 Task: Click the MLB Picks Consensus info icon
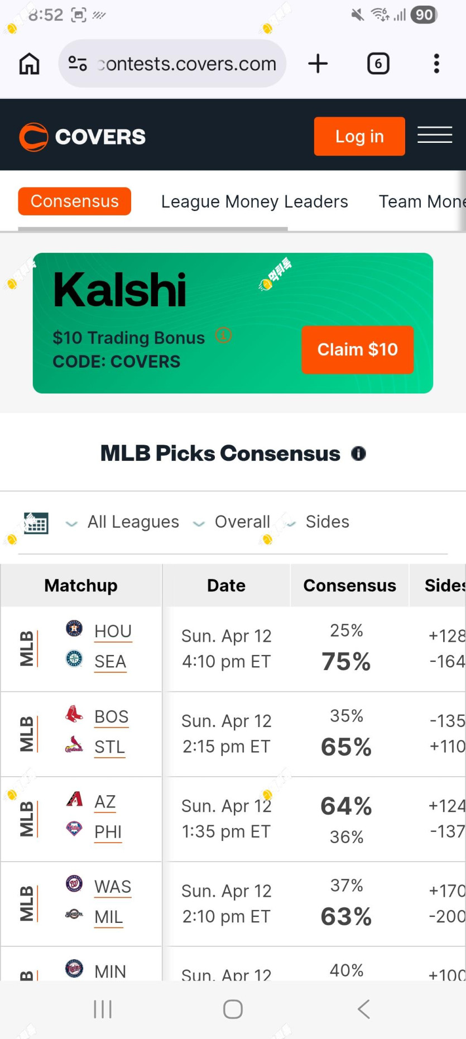(x=358, y=454)
